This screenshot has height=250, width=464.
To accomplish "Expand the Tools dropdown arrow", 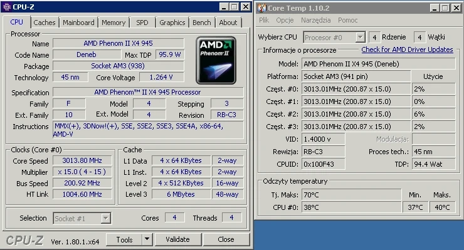I will [147, 239].
